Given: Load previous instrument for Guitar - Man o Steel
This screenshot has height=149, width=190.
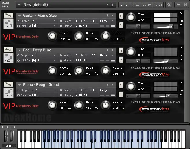Looking at the screenshot, I should 107,16.
